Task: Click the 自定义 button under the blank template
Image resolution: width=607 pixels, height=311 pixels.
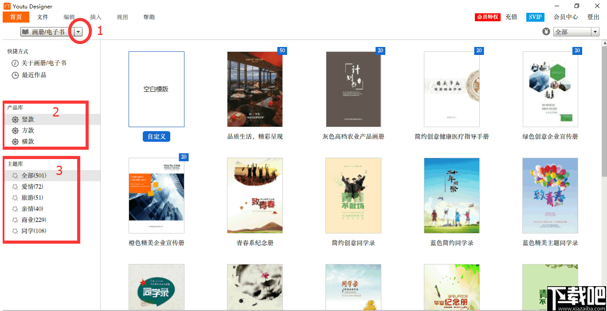Action: pyautogui.click(x=156, y=136)
